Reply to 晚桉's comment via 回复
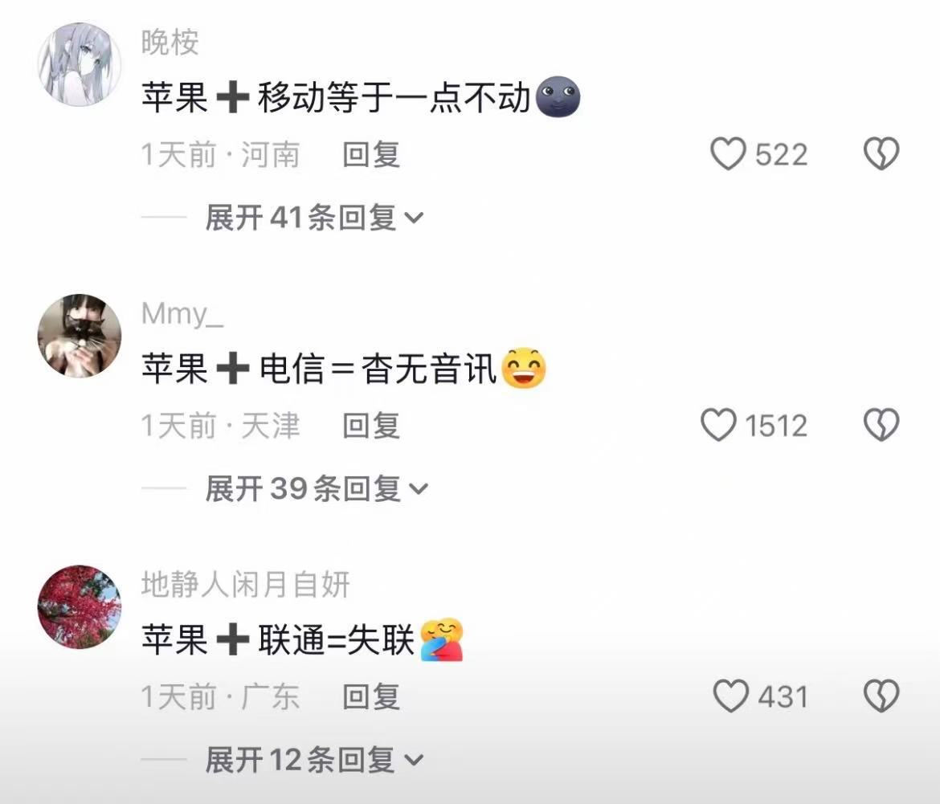 pos(371,154)
